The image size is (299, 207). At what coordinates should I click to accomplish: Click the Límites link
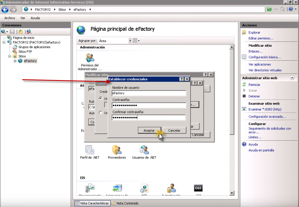(255, 137)
